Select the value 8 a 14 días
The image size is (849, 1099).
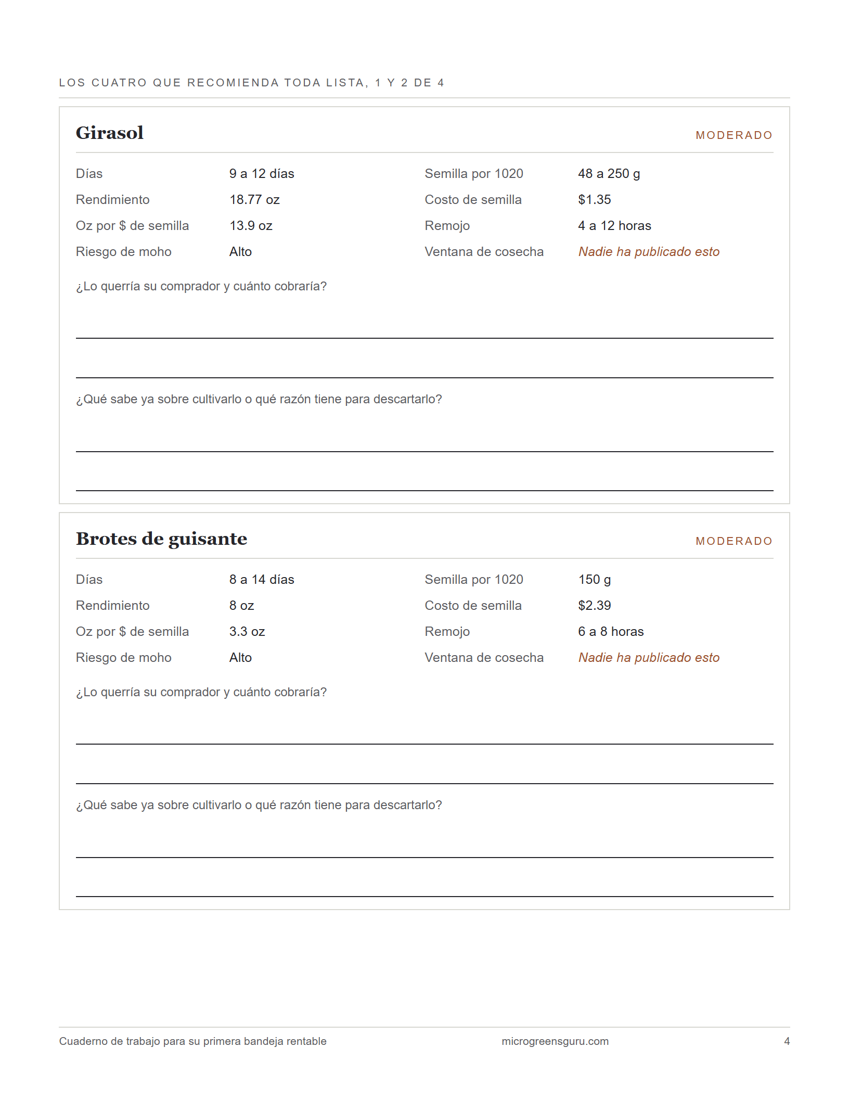pyautogui.click(x=262, y=580)
